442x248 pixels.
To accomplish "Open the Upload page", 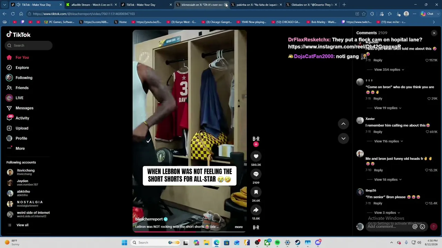I will pos(22,128).
